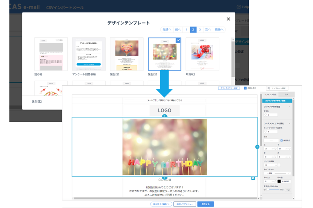
Task: Click the 戻る(タスク編集へ) button
Action: (x=161, y=204)
